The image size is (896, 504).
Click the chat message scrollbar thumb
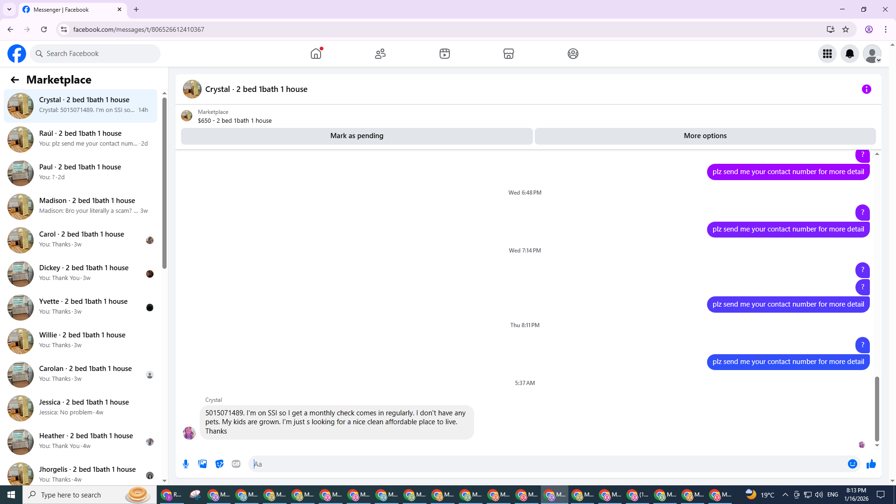tap(877, 409)
